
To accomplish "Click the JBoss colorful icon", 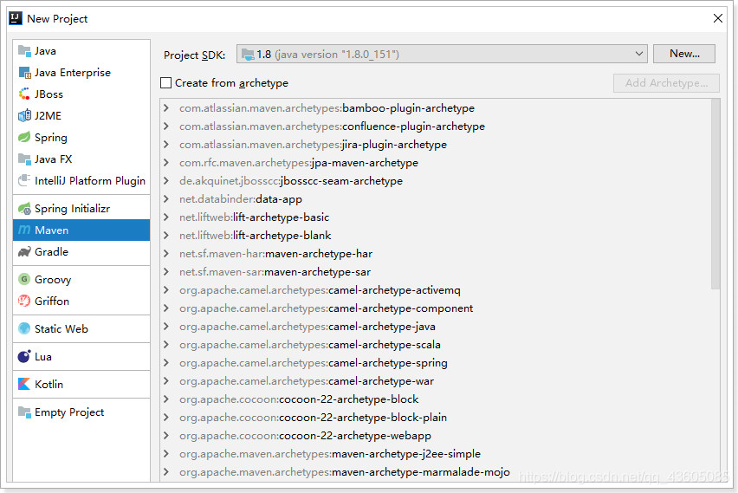I will tap(24, 94).
